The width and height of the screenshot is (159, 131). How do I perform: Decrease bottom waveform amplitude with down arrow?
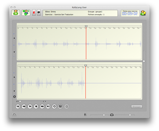(x=15, y=91)
